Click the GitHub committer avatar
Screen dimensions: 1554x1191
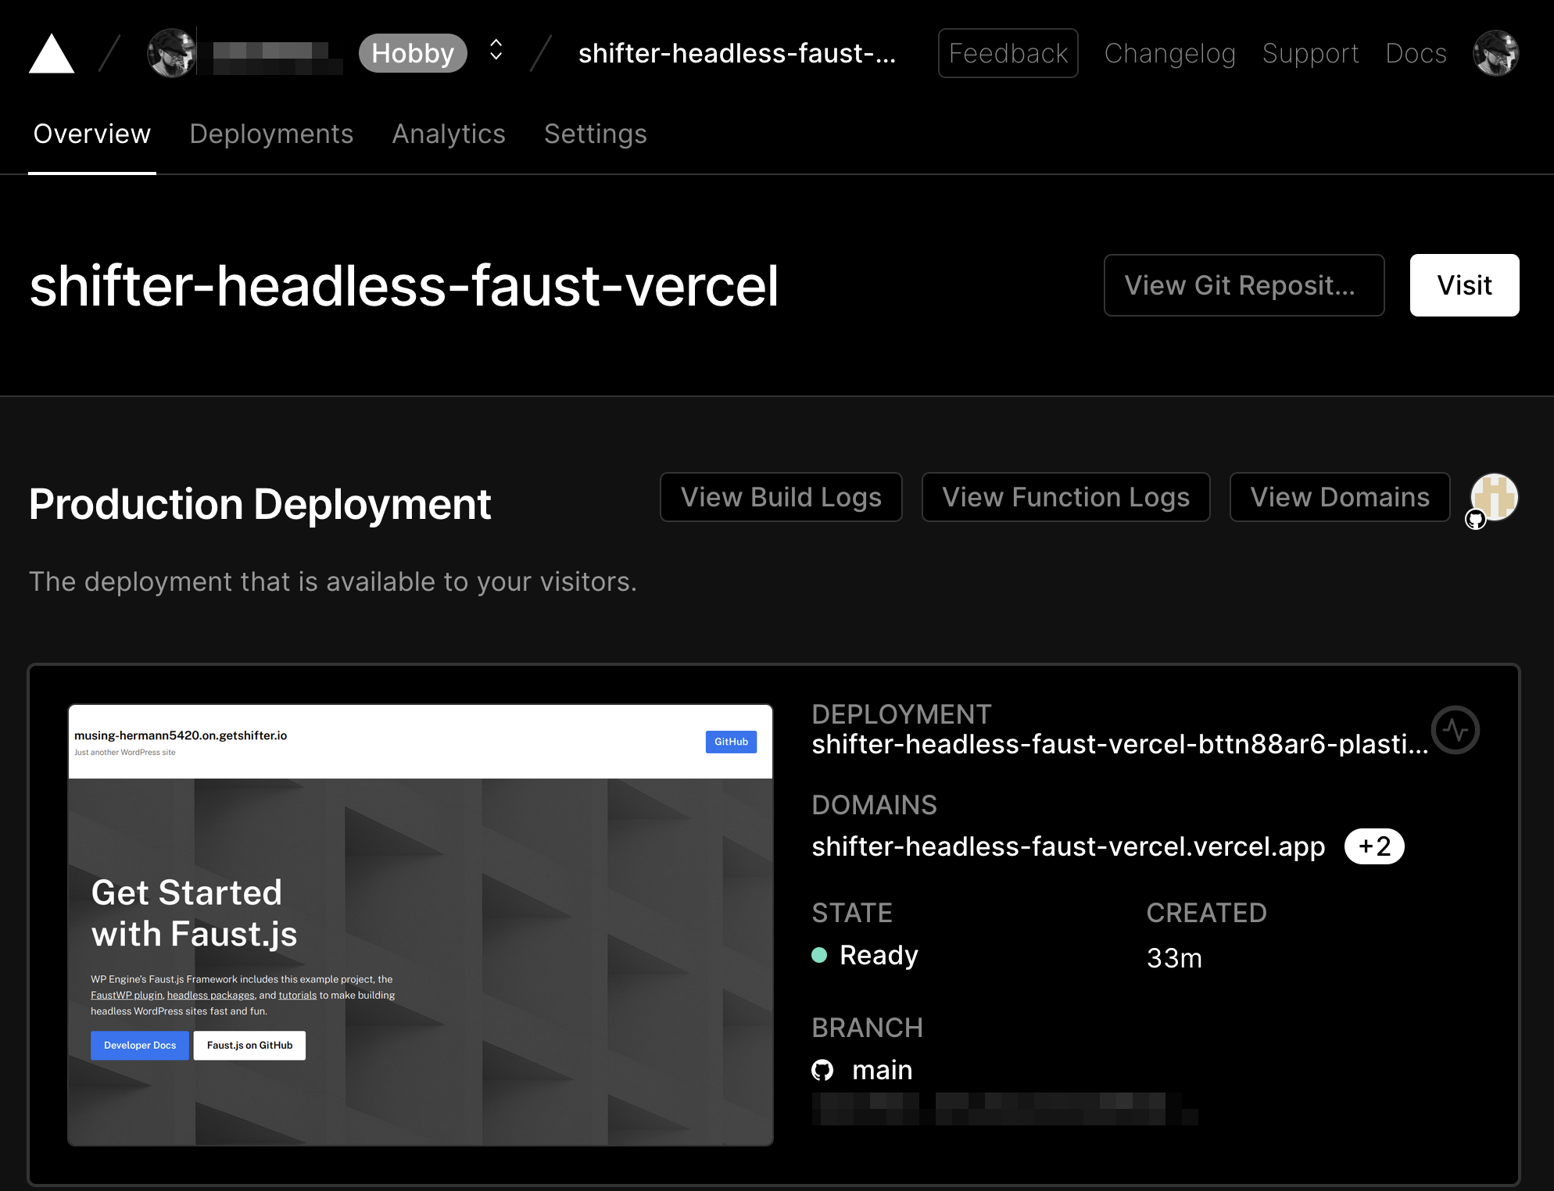click(1494, 498)
